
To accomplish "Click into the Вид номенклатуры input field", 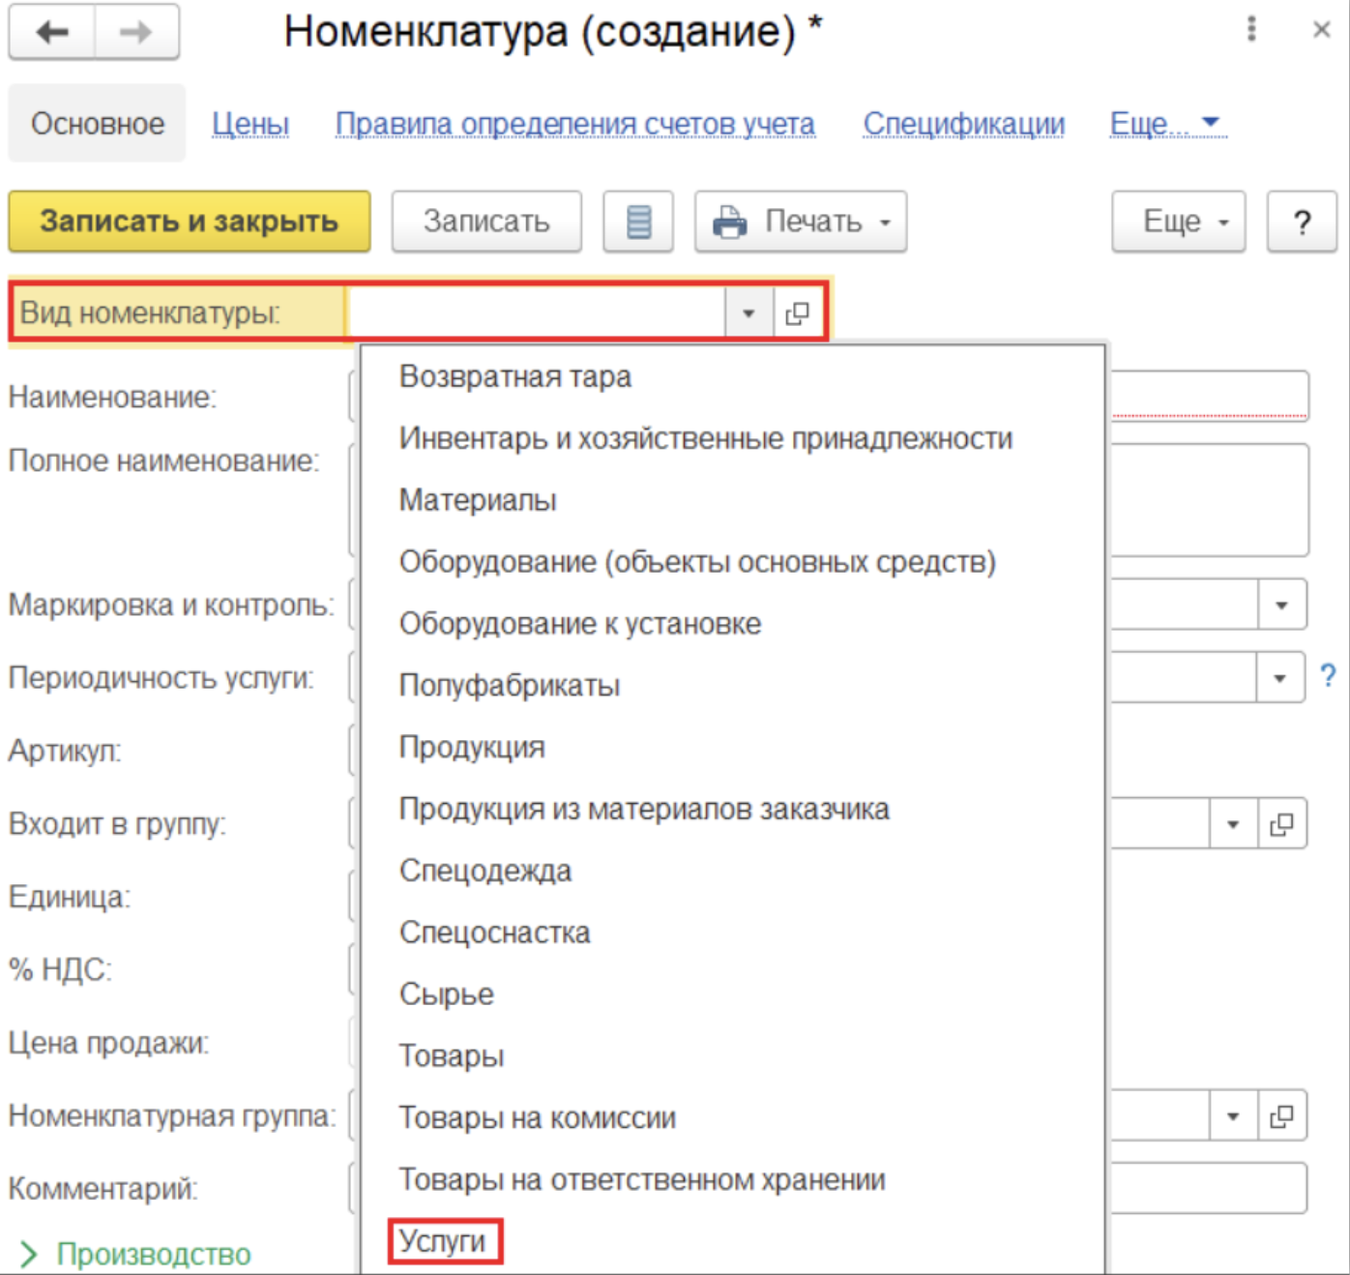I will pos(535,313).
